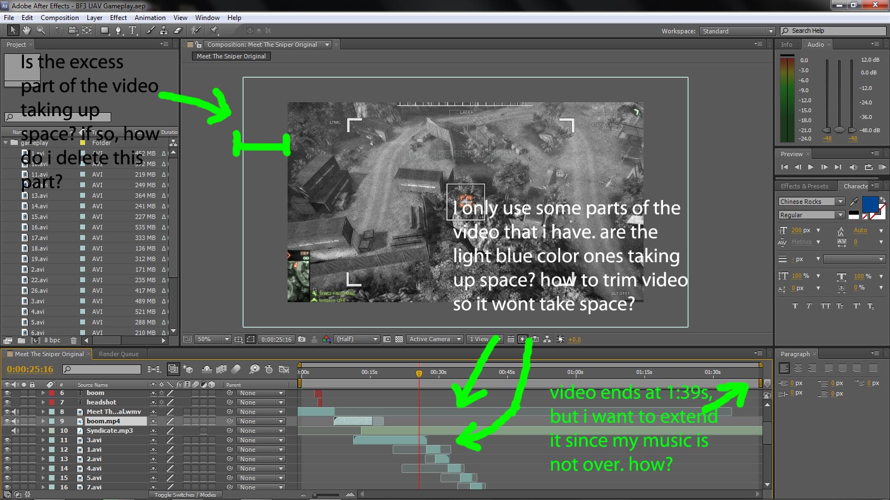Hide the Meet Th...al.wmv layer video

pos(7,412)
